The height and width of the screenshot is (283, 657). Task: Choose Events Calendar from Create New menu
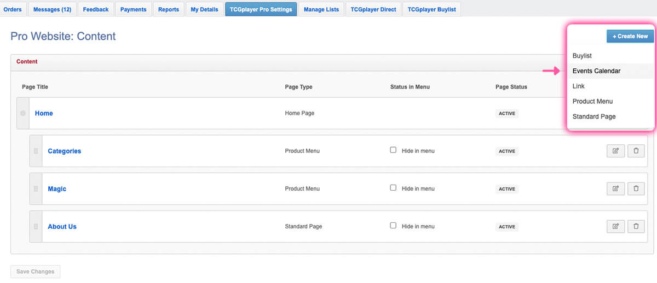610,71
